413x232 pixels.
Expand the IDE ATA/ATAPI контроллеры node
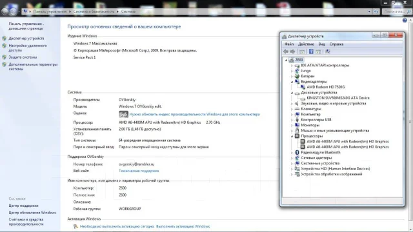point(292,66)
